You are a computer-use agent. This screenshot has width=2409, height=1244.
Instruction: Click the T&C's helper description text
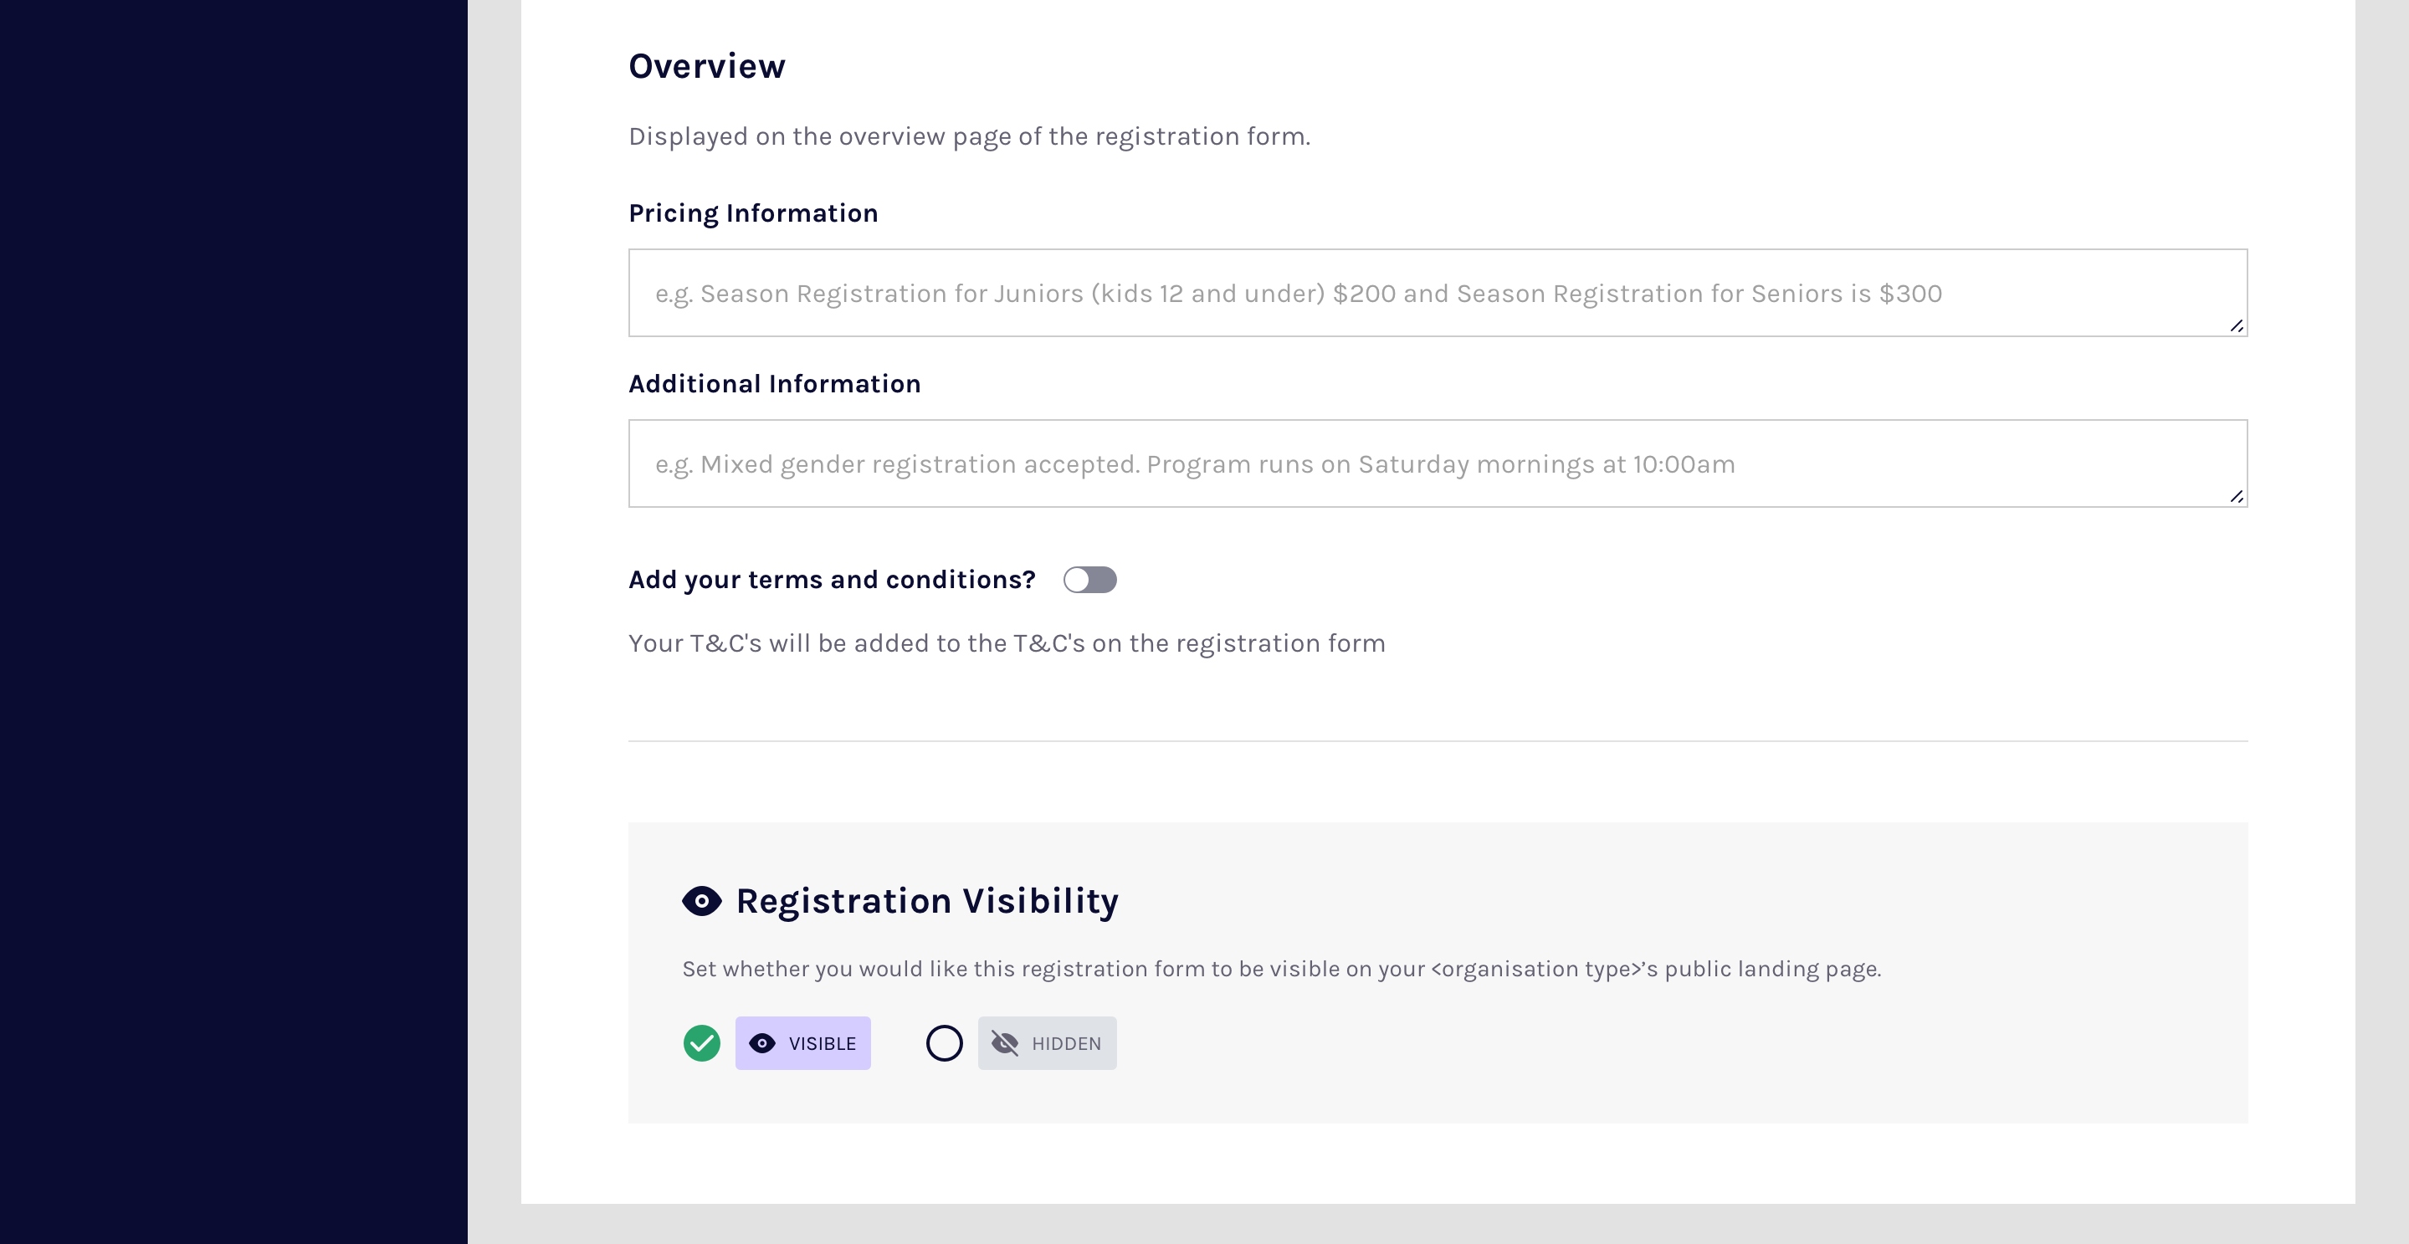[x=1007, y=643]
